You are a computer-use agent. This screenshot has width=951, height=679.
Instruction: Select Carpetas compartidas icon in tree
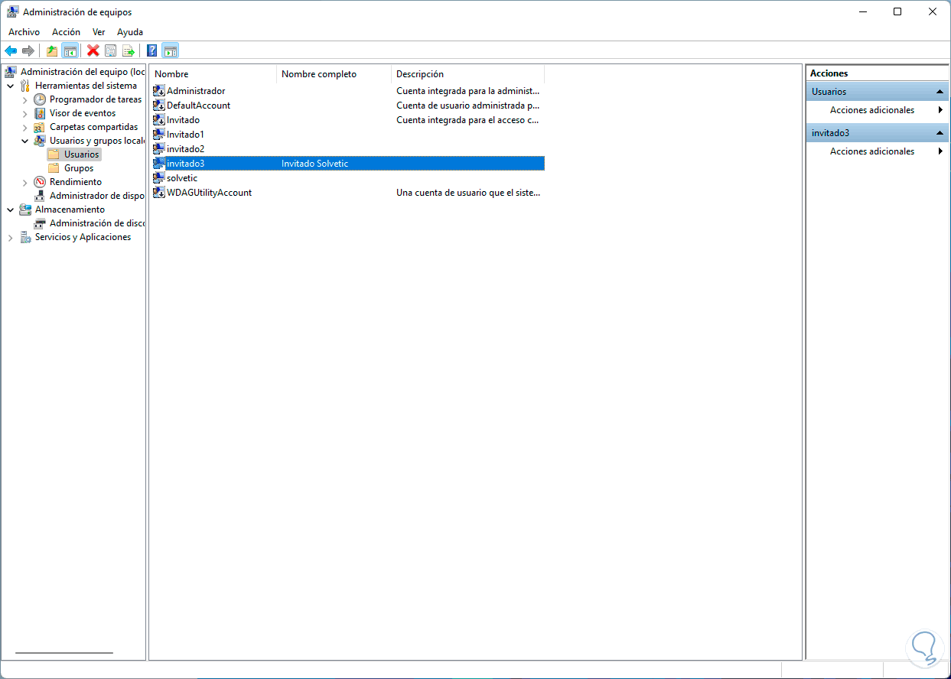tap(40, 127)
